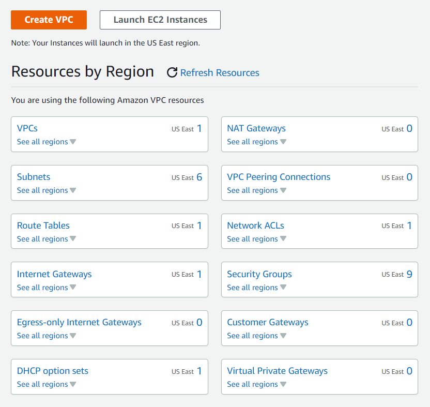Click the VPC Peering Connections count 0
Screen dimensions: 430x407
coord(409,177)
